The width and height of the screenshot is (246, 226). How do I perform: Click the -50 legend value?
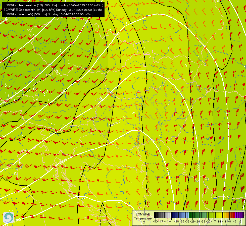(x=156, y=221)
